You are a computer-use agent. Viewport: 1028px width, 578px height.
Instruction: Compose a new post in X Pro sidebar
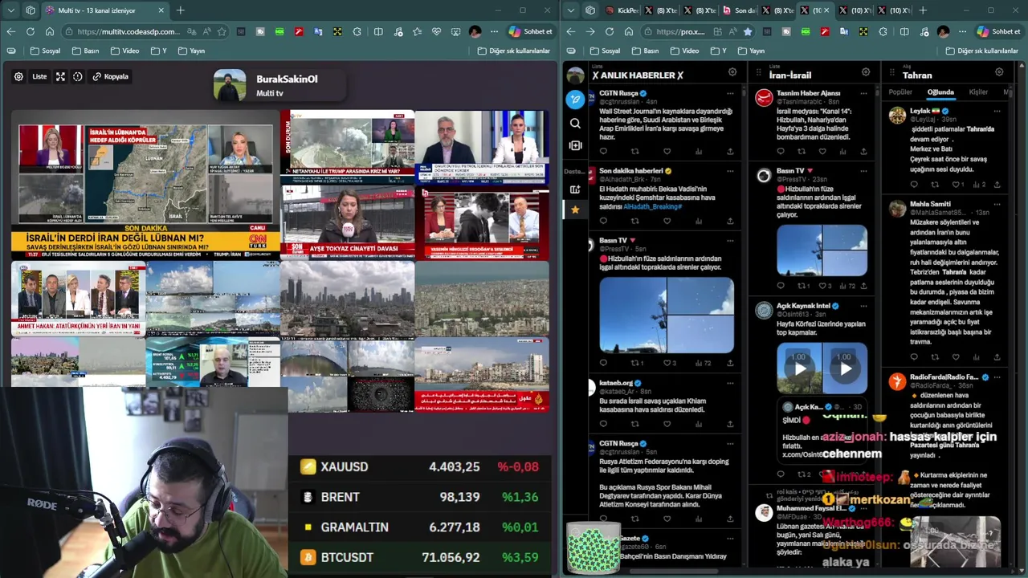click(575, 100)
